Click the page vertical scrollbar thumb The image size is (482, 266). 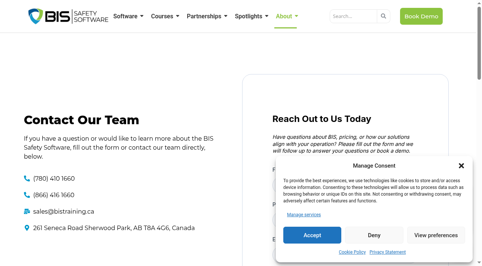point(479,43)
